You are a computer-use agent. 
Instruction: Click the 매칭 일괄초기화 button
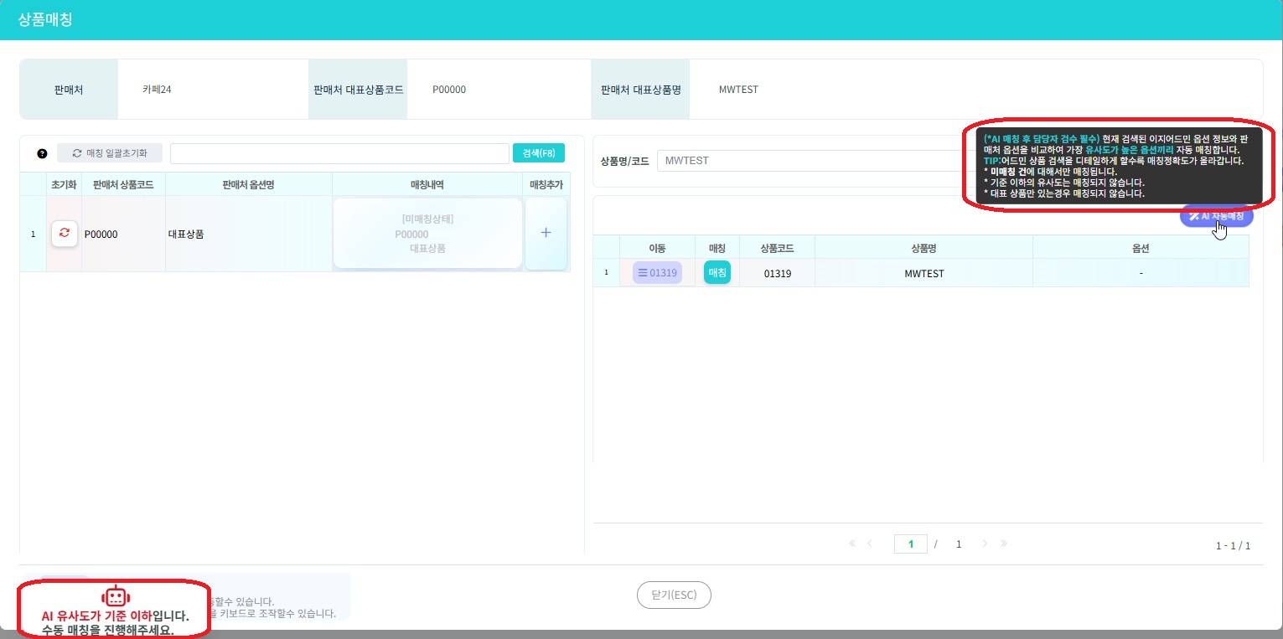click(x=110, y=153)
